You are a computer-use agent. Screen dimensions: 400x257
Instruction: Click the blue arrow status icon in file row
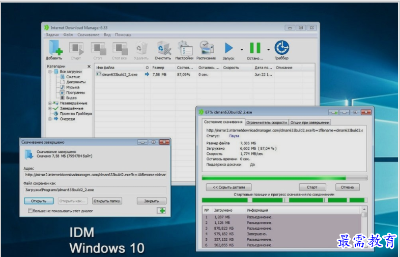tap(147, 74)
